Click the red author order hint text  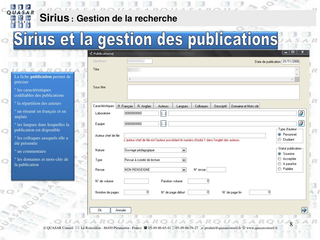182,140
